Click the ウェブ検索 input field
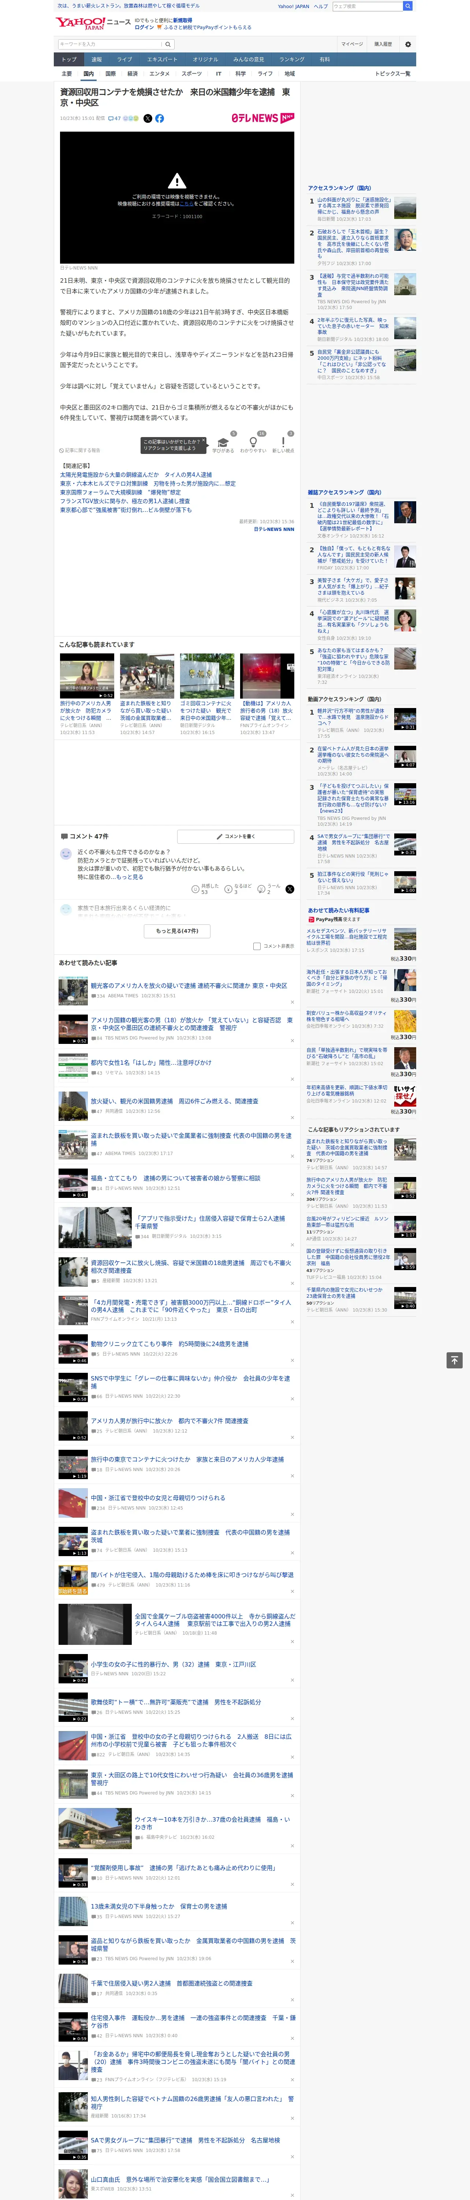470x2200 pixels. [x=367, y=6]
